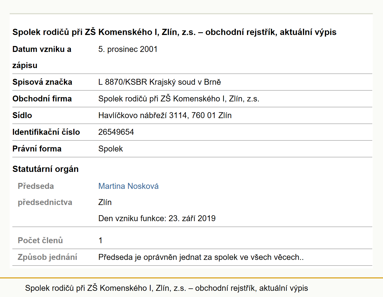383x297 pixels.
Task: Click the Statutární orgán heading
Action: point(45,169)
